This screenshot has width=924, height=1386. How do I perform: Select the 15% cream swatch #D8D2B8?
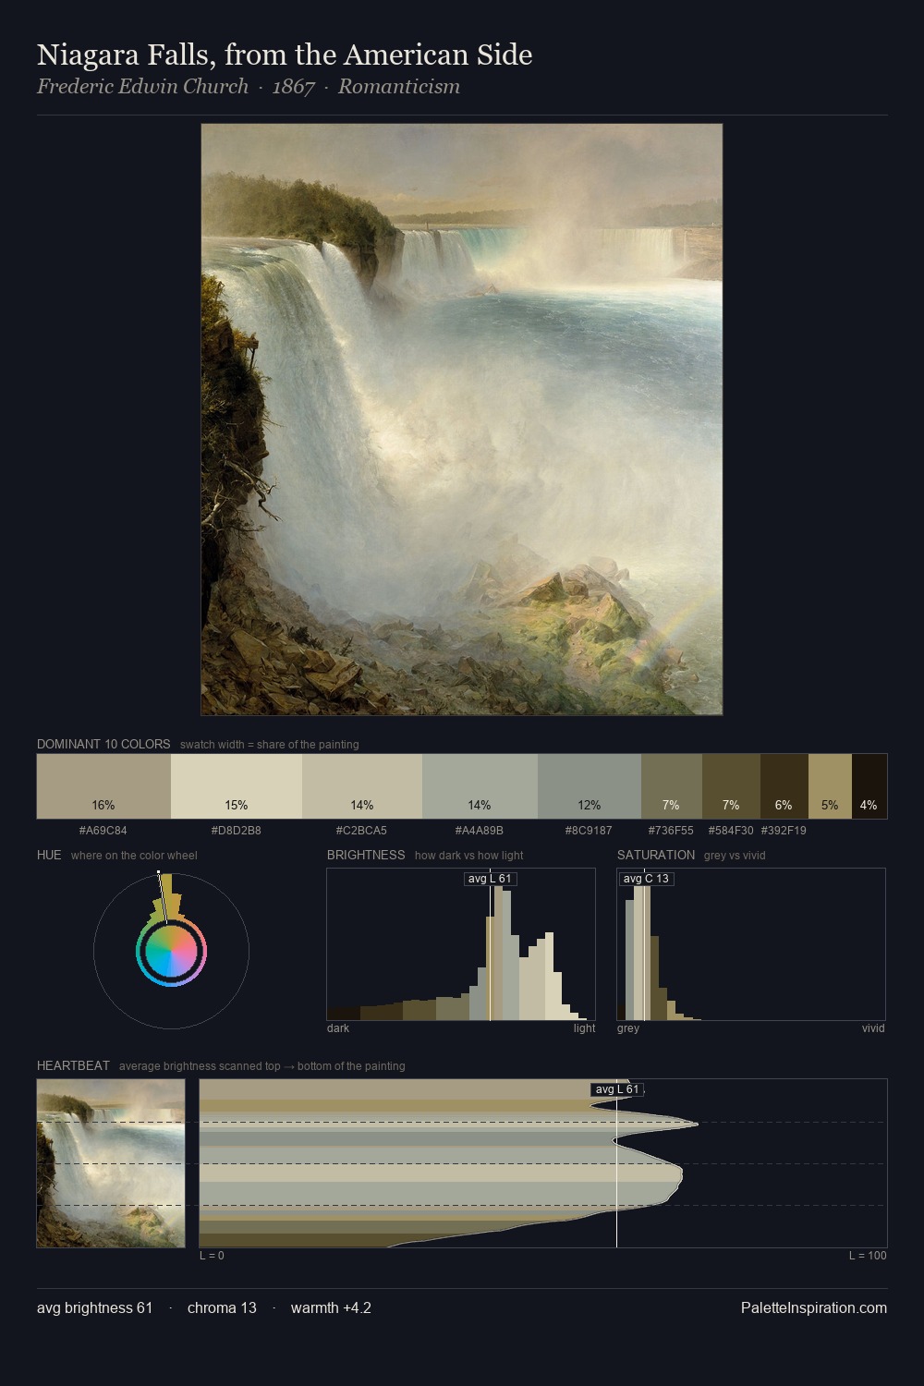pyautogui.click(x=237, y=786)
